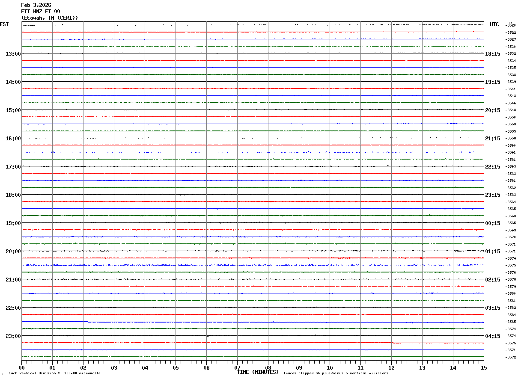
Task: Select the DC offset value -3543
Action: (x=511, y=96)
